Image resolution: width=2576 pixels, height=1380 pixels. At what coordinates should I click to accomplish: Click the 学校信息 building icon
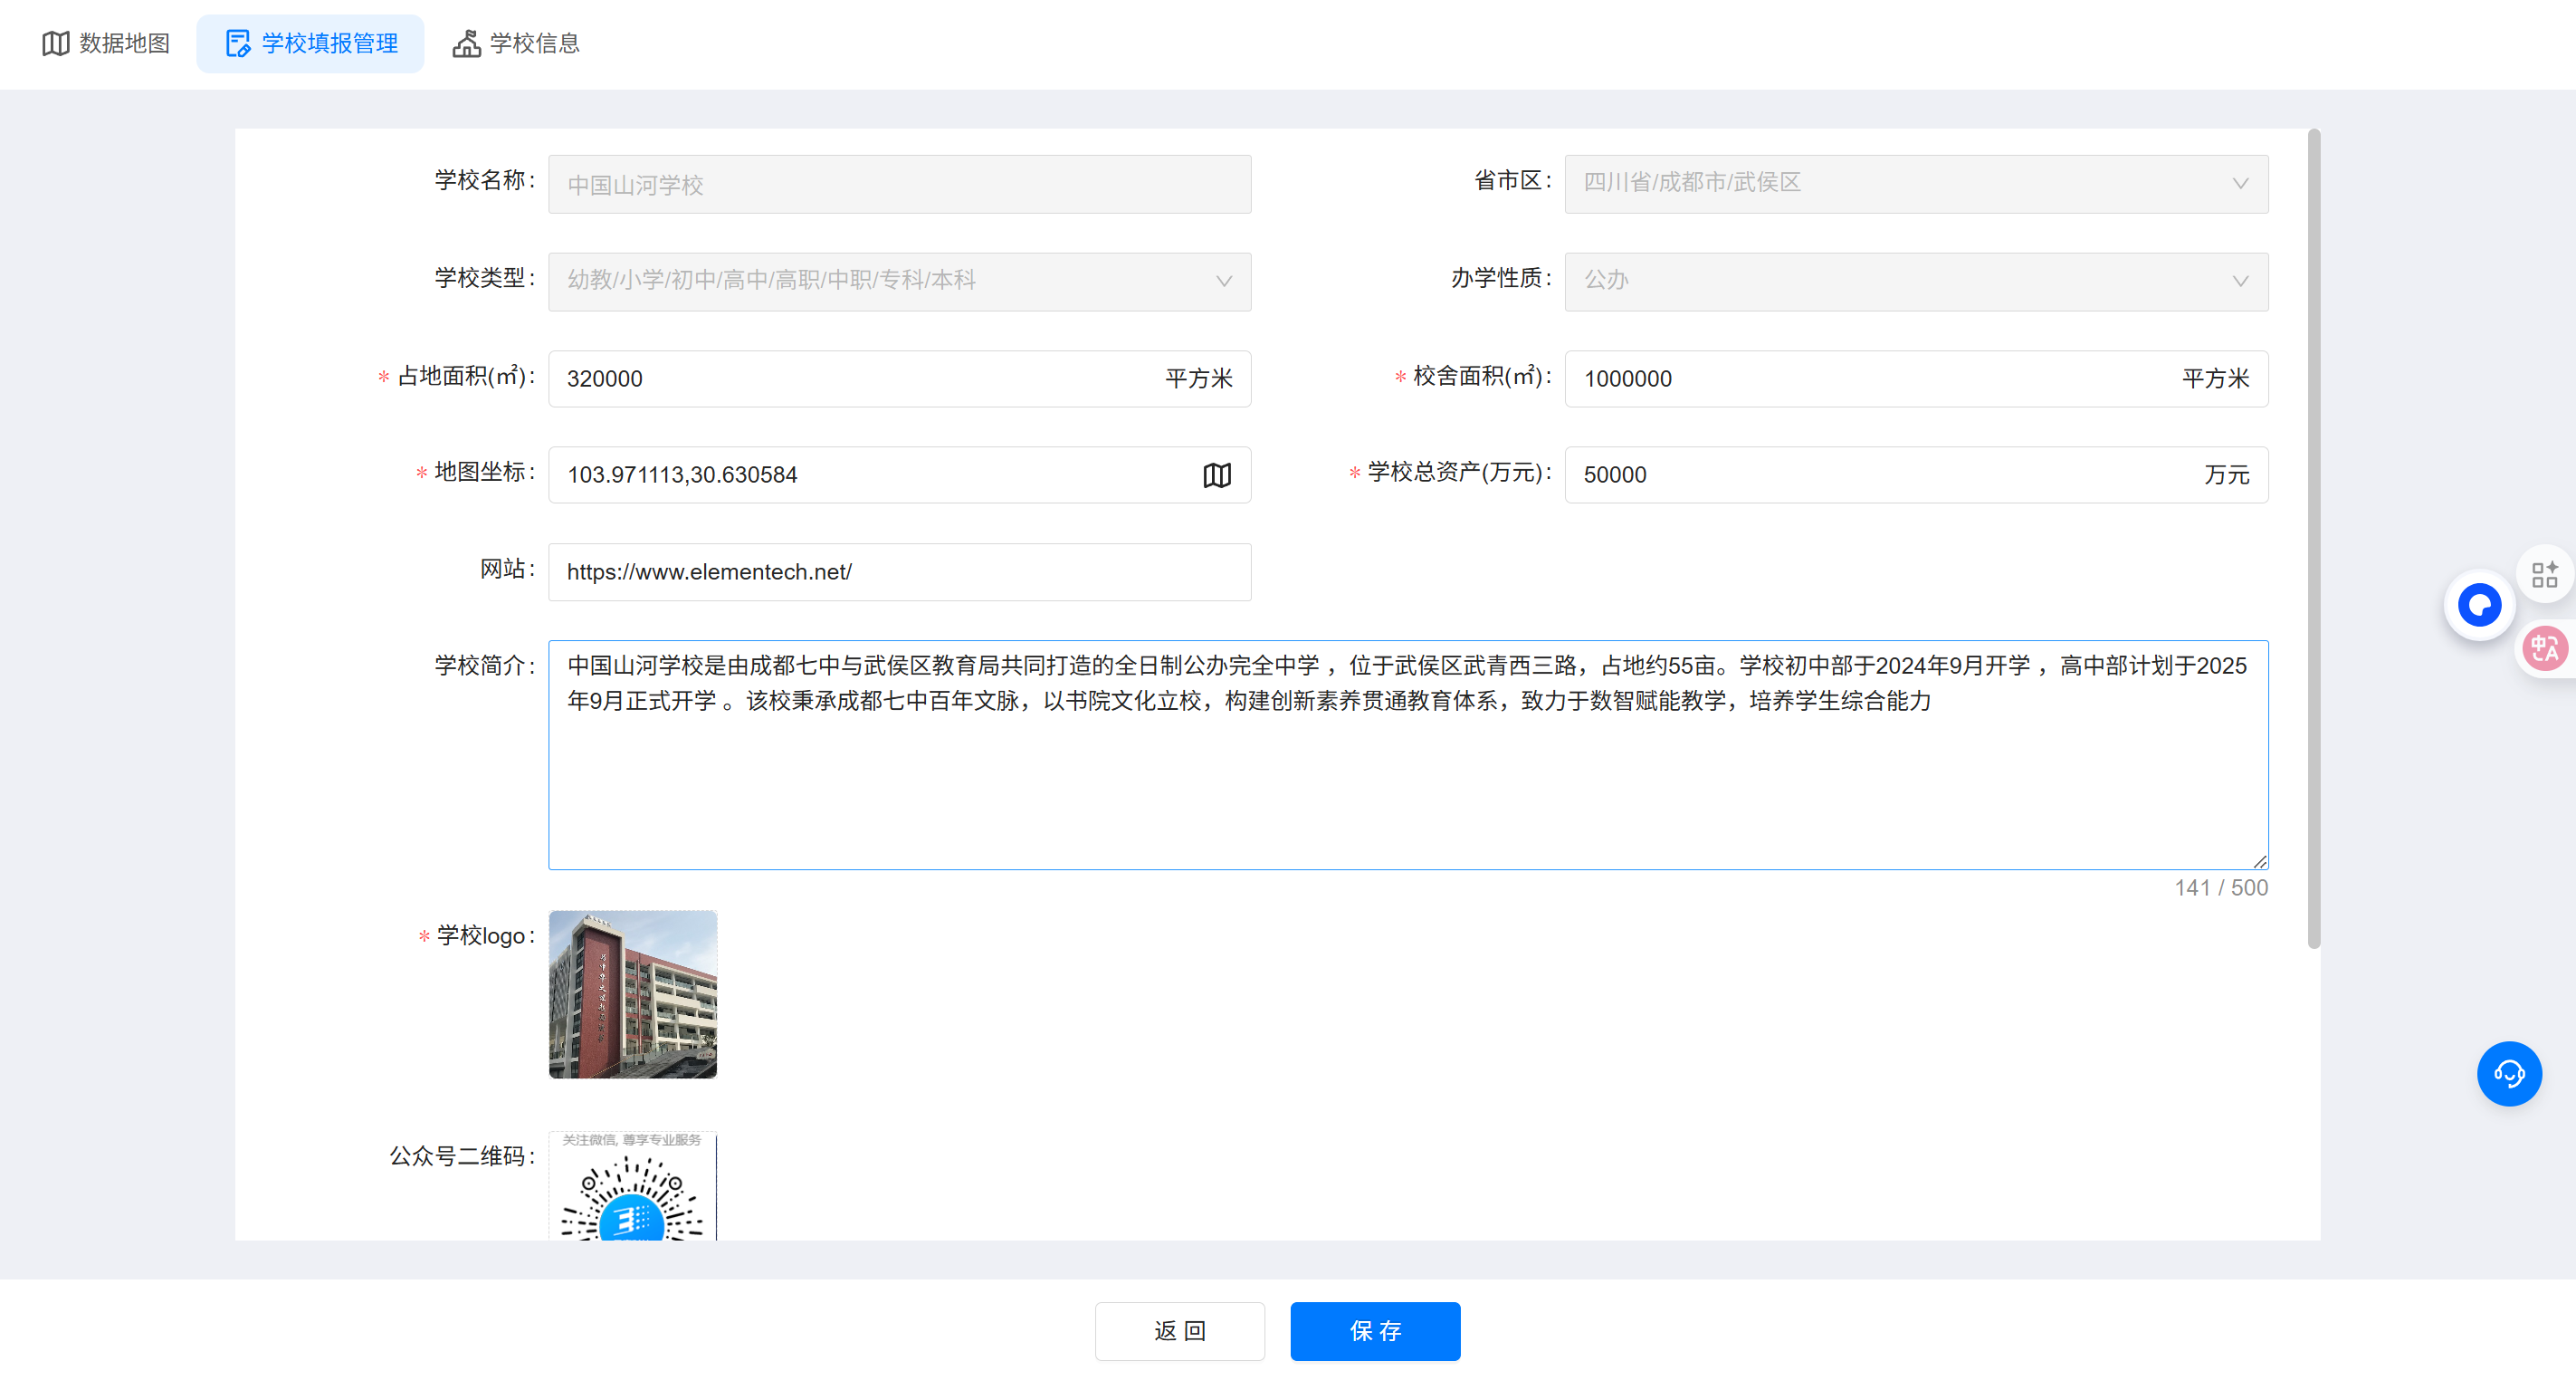pos(466,44)
